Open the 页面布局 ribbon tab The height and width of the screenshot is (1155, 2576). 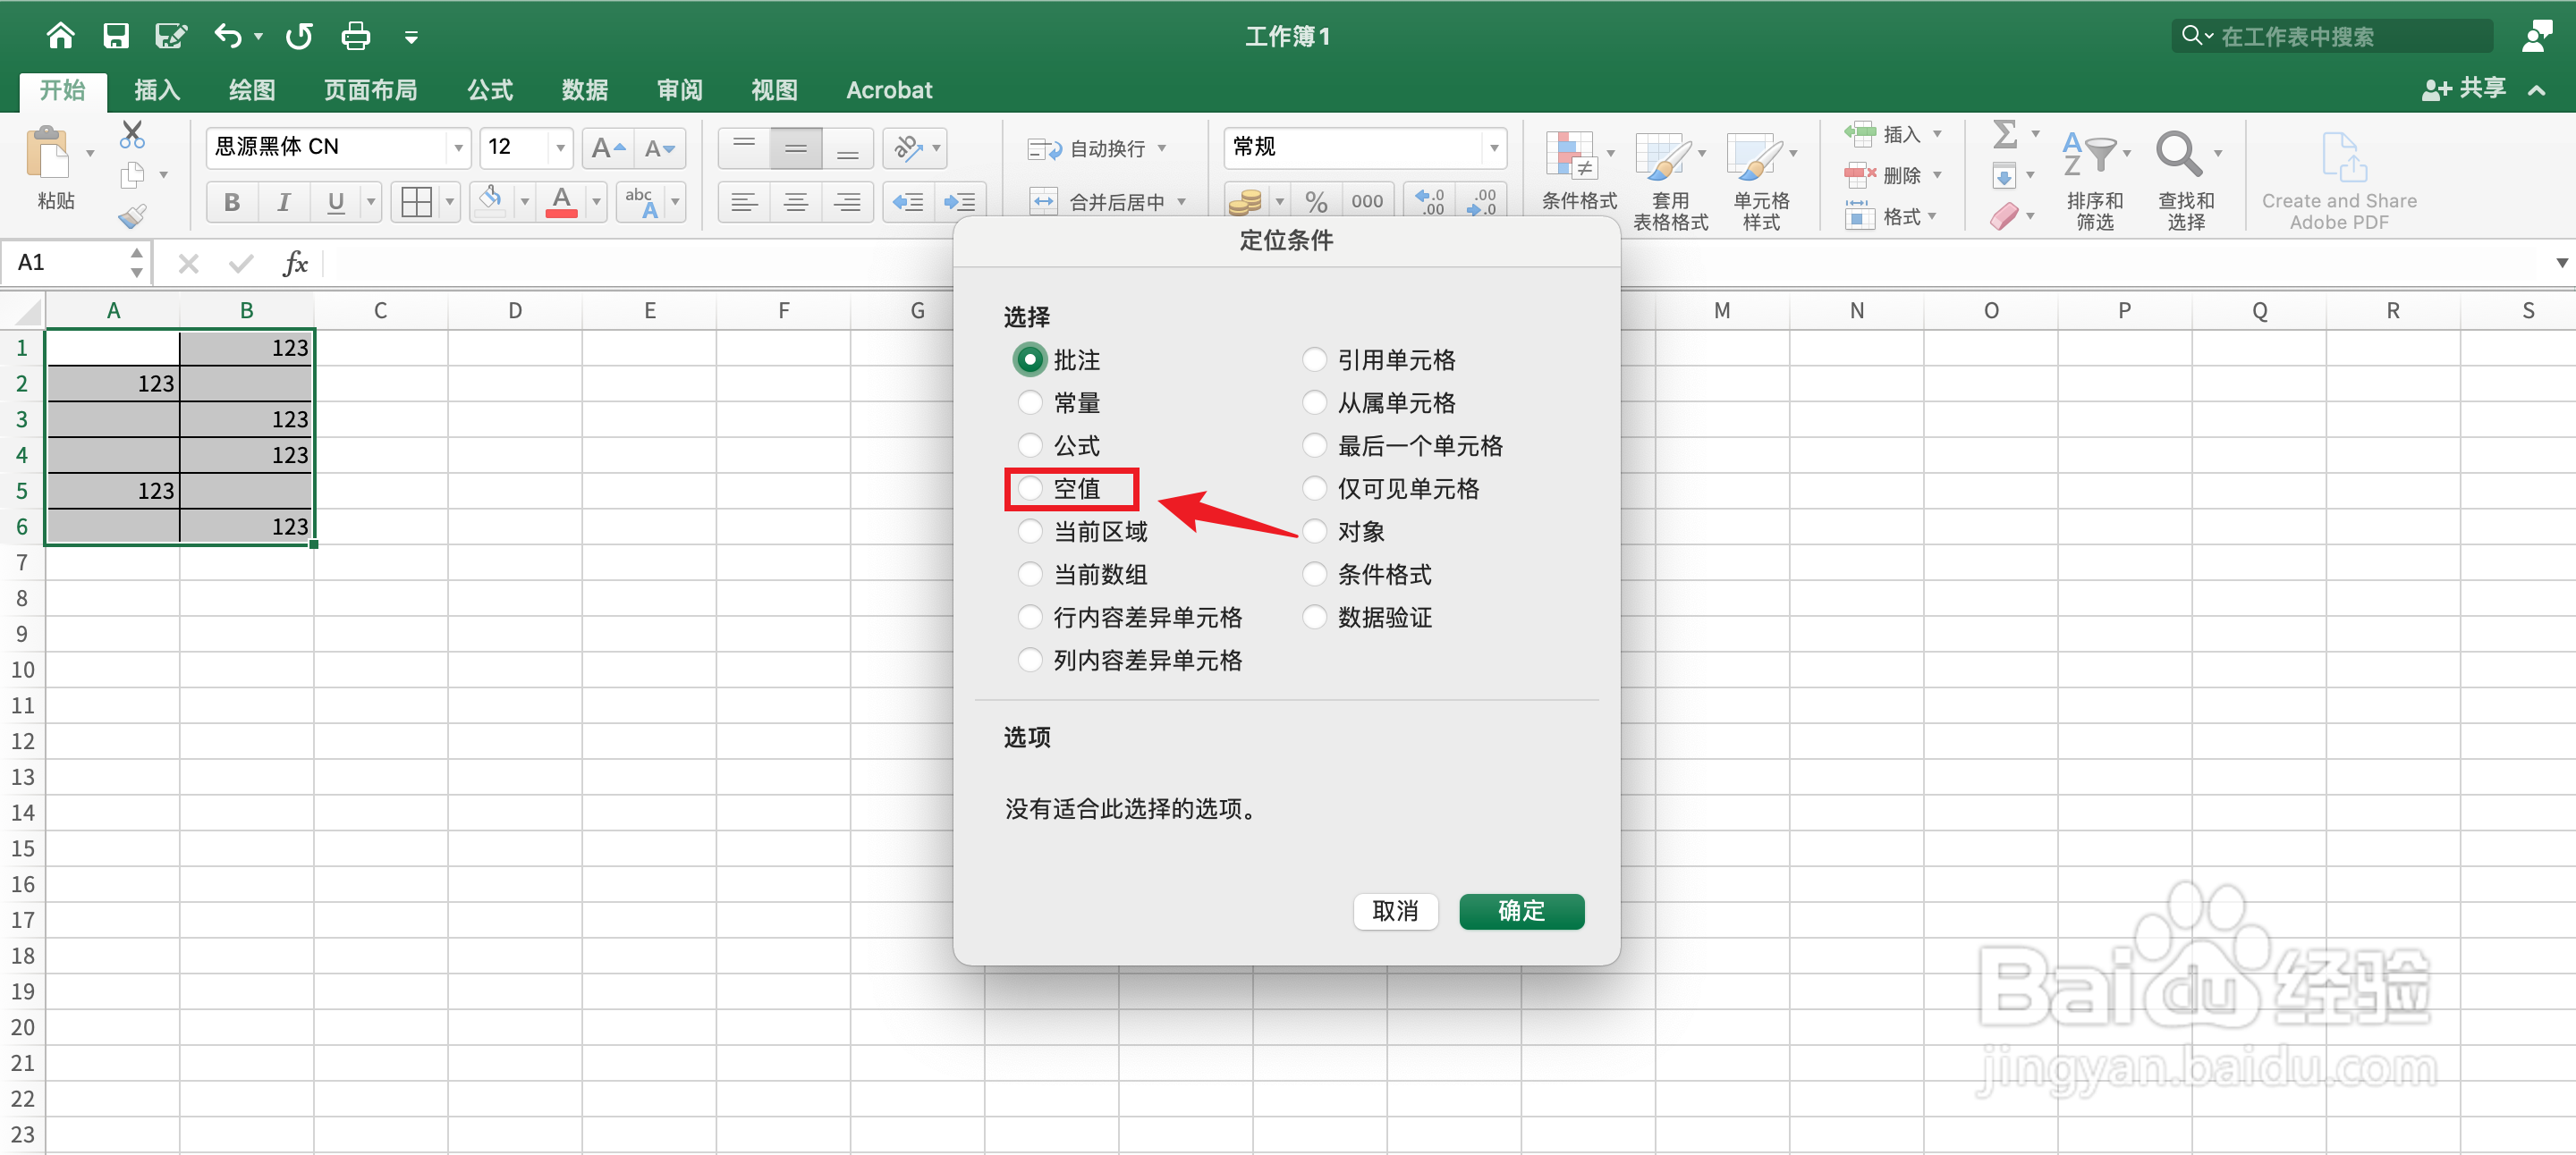370,90
